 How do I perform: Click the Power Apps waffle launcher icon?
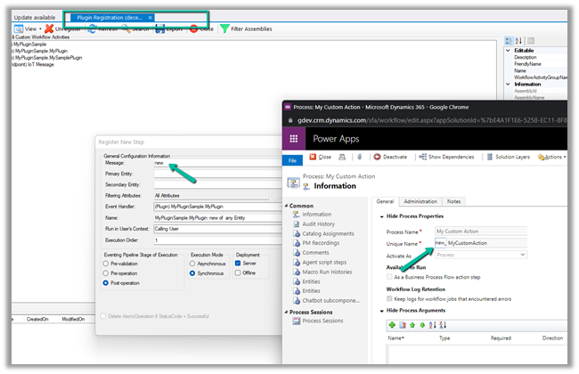[293, 139]
